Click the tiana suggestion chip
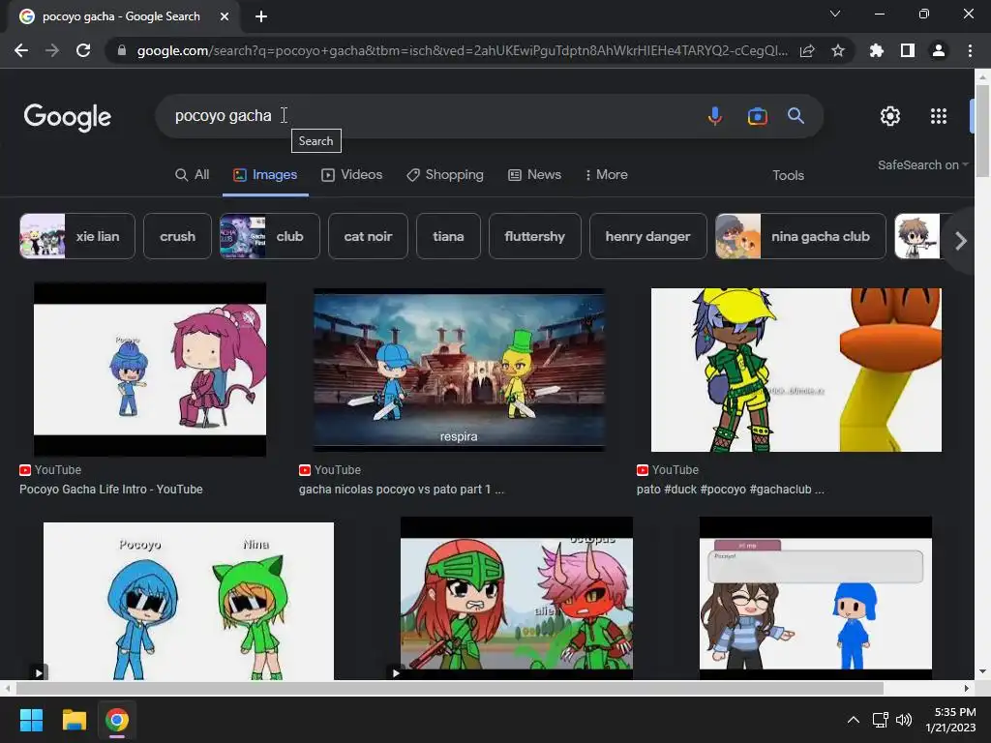The height and width of the screenshot is (743, 991). point(448,236)
